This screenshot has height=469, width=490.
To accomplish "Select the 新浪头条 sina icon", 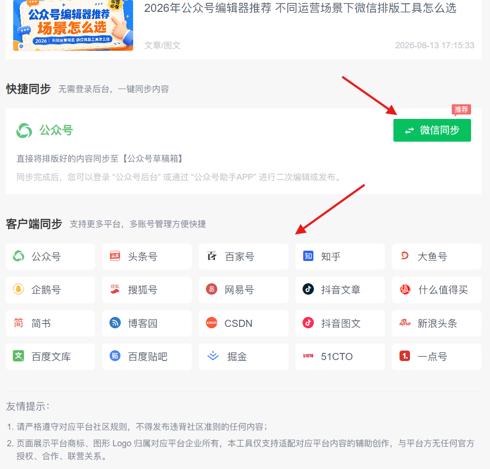I will pyautogui.click(x=405, y=322).
